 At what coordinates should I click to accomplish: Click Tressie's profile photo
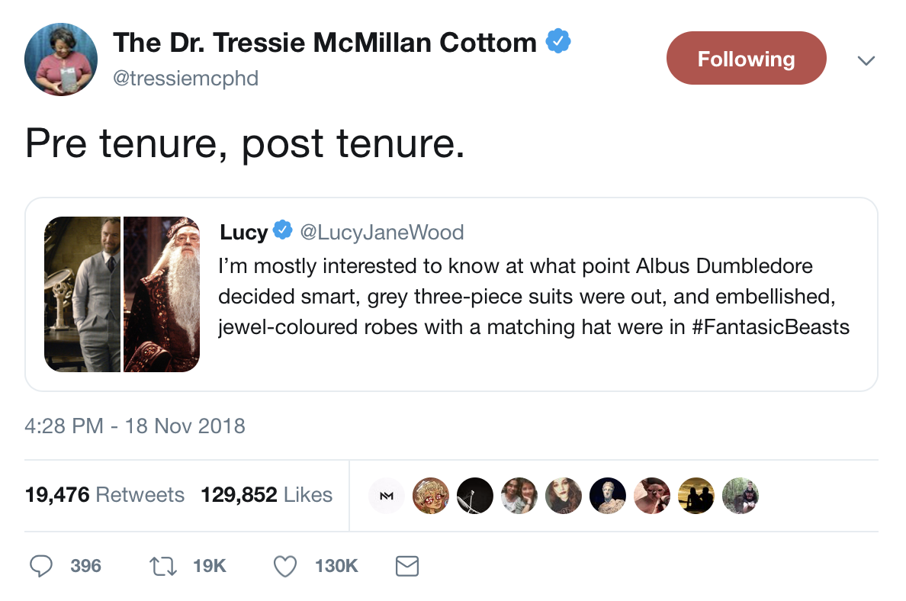(61, 59)
